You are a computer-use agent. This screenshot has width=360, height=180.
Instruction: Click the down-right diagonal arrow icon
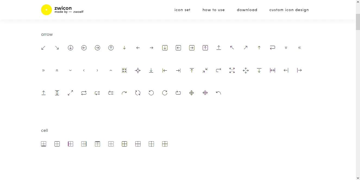coord(57,48)
